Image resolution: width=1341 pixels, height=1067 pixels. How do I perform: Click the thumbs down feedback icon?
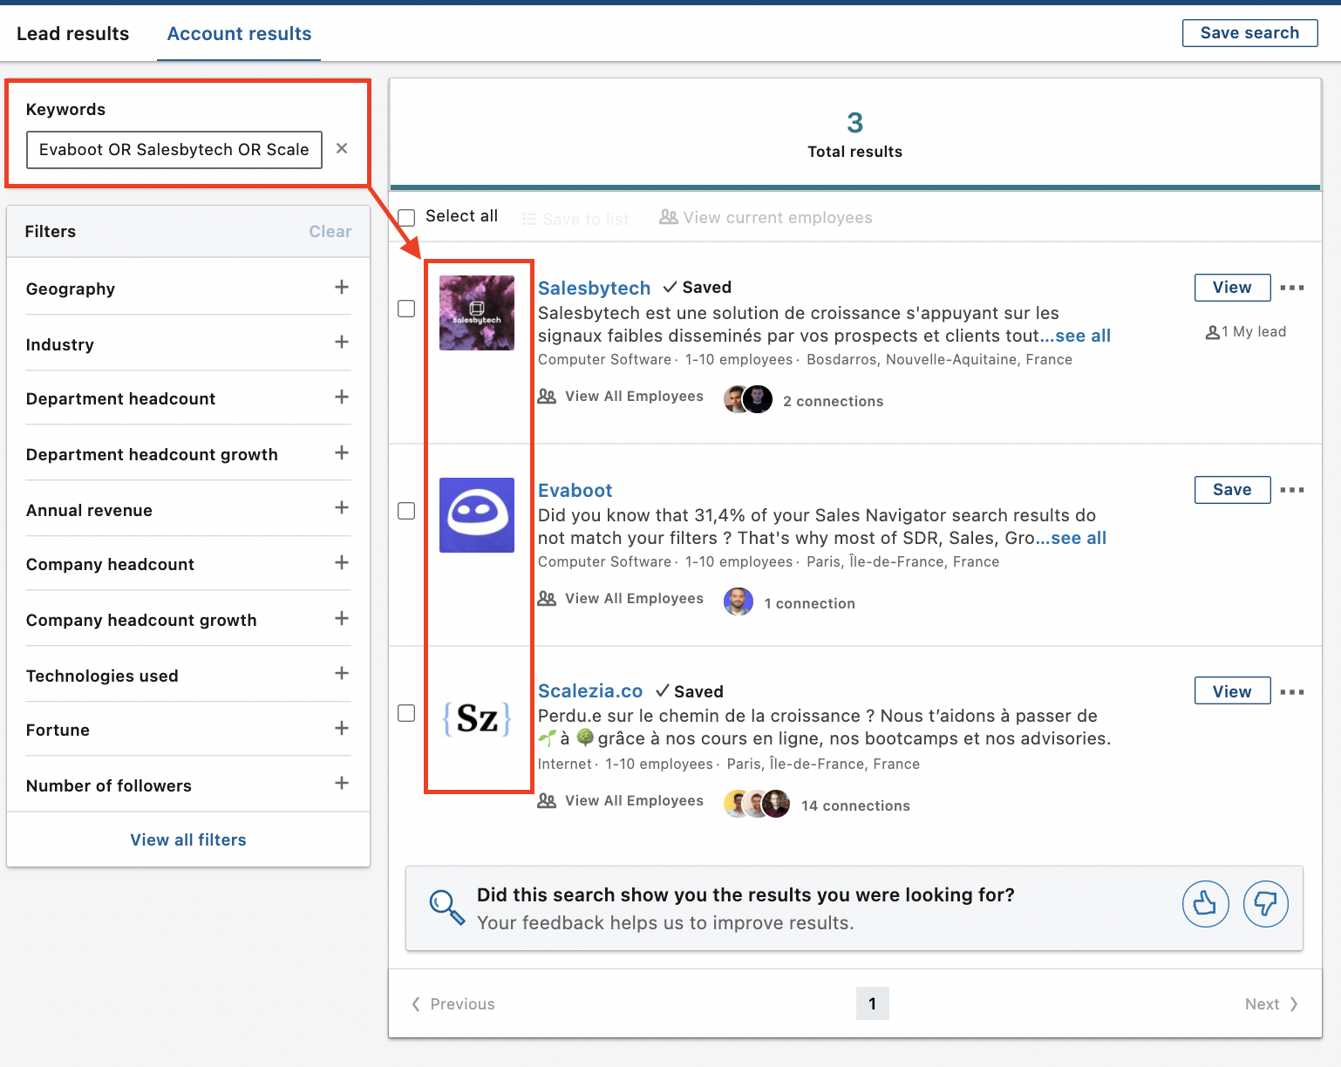tap(1265, 904)
